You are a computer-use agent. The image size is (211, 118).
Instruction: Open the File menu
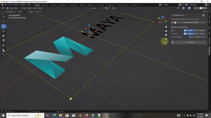pos(6,5)
